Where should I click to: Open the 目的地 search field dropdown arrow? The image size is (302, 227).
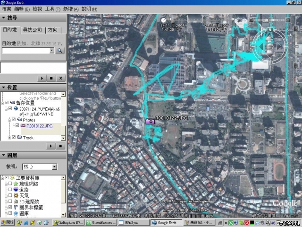[x=51, y=51]
